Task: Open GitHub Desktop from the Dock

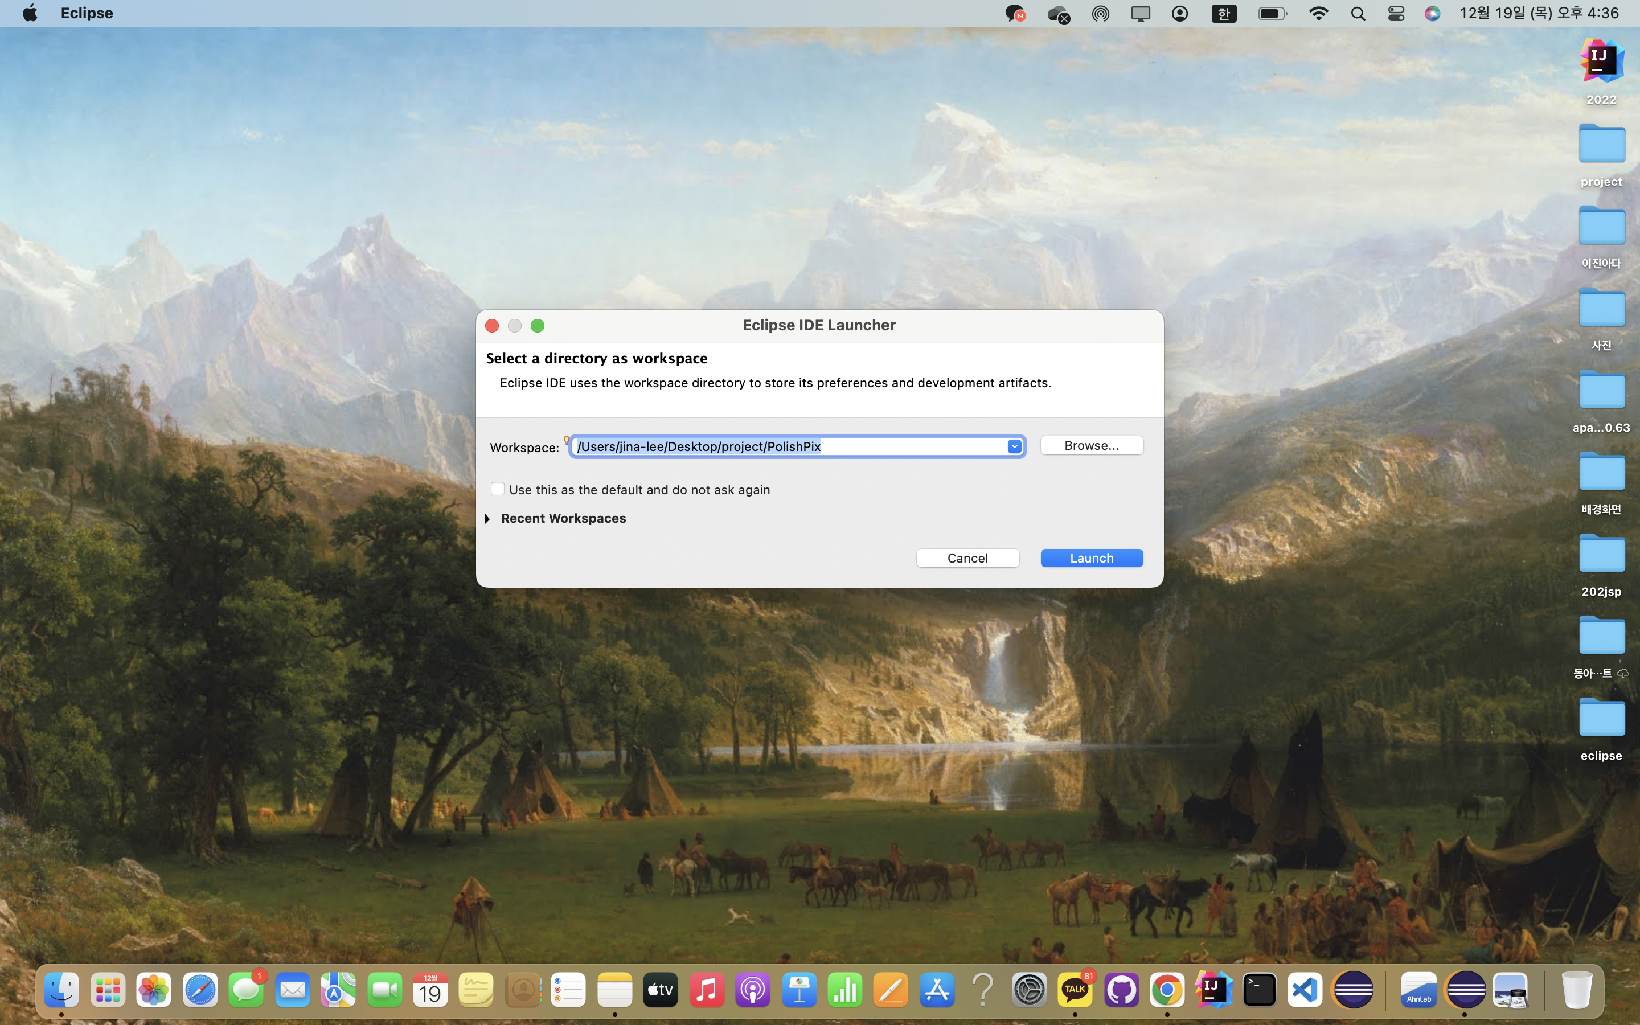Action: 1121,990
